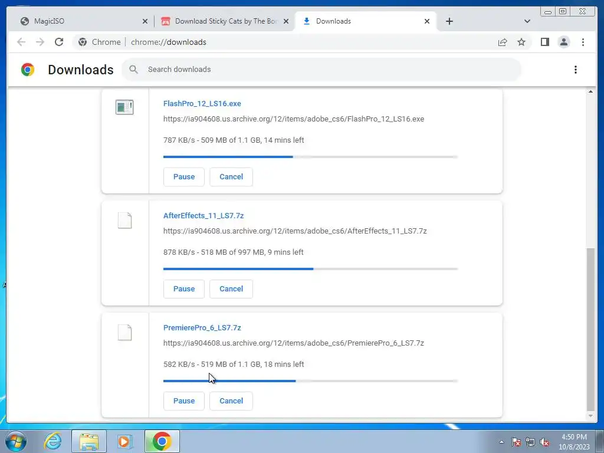Open the tab search dropdown chevron

[527, 21]
